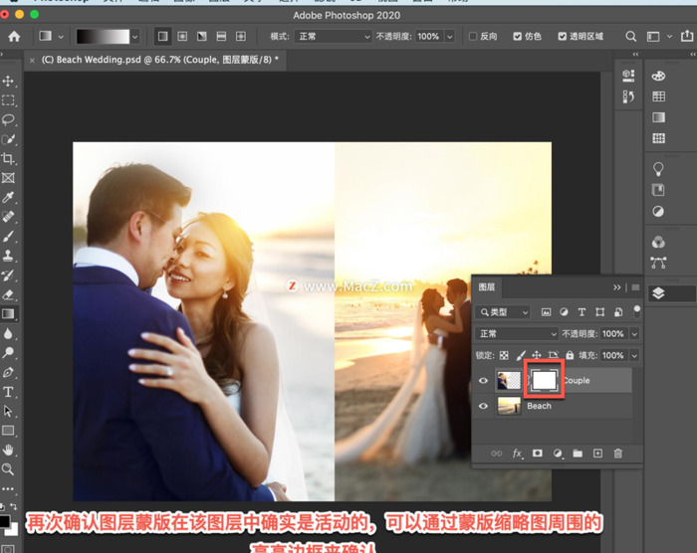This screenshot has width=697, height=553.
Task: Select the Move tool
Action: pyautogui.click(x=8, y=81)
